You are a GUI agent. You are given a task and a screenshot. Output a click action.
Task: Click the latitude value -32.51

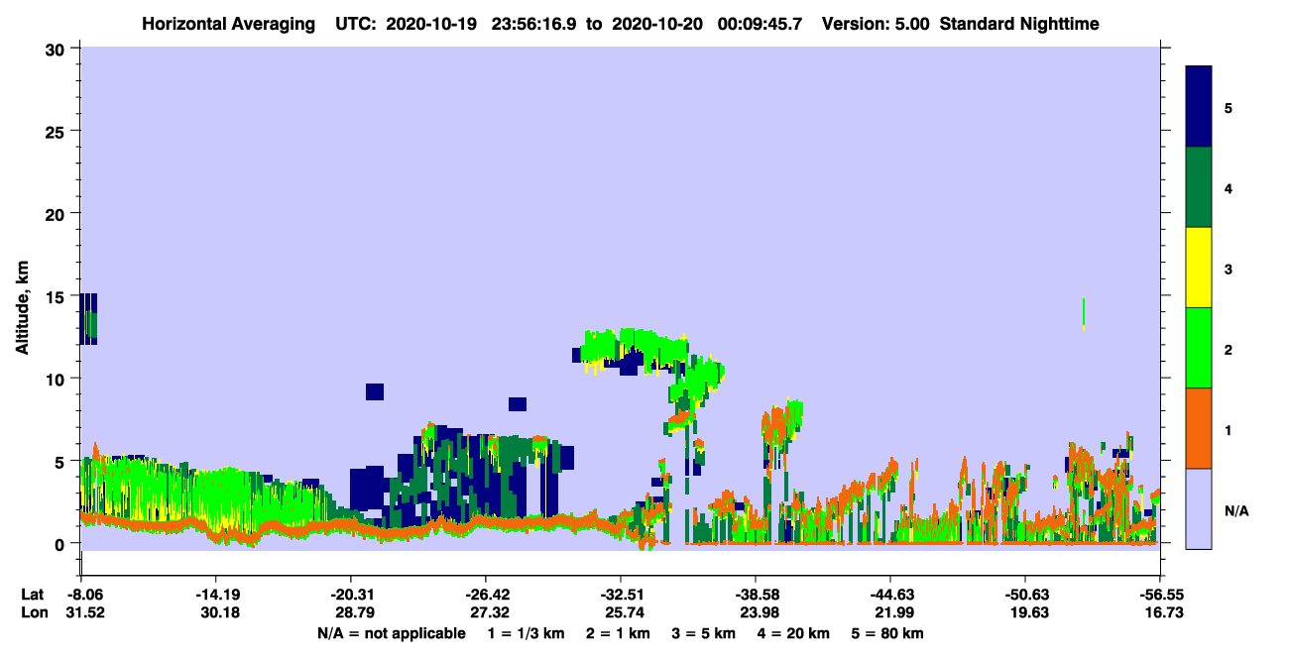(x=620, y=595)
